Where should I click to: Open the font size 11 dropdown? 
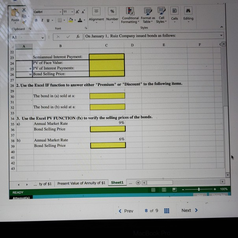tap(72, 12)
